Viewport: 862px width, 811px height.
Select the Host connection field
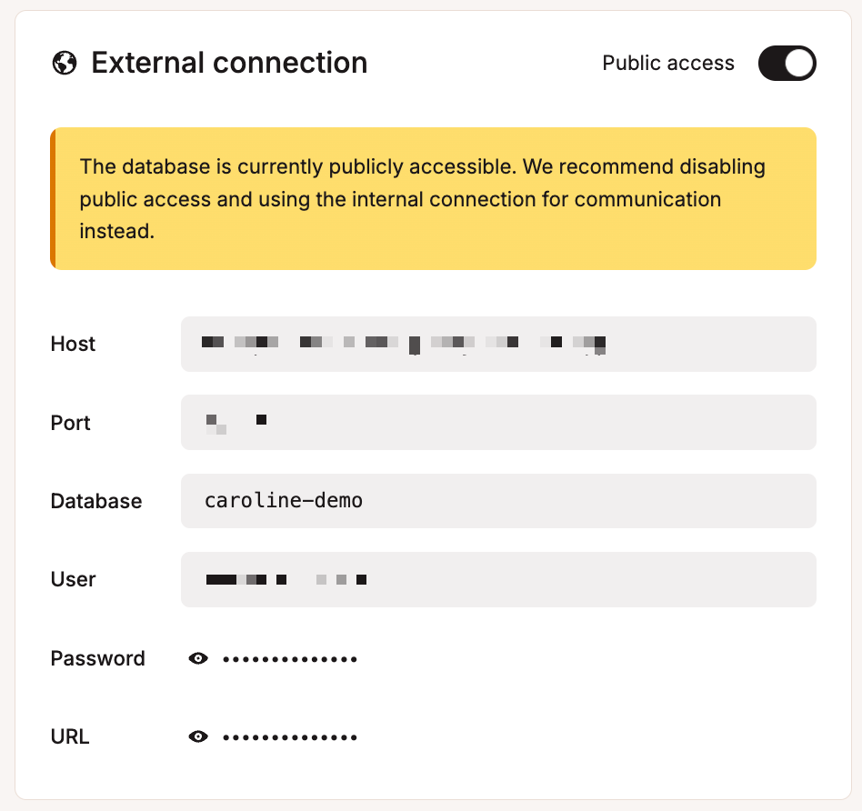coord(498,344)
